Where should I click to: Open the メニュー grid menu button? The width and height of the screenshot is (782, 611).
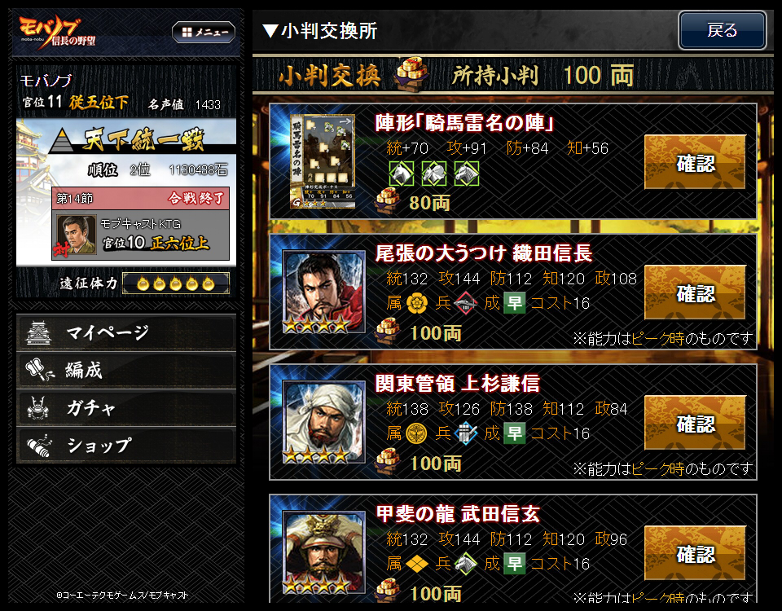(204, 33)
